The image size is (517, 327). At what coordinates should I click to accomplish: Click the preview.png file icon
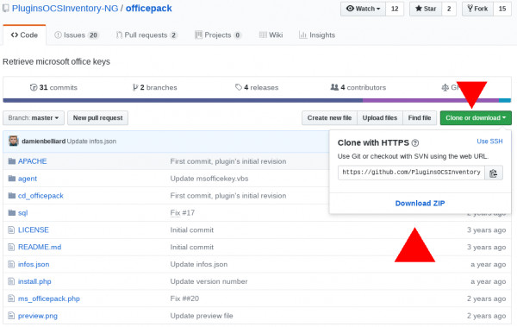tap(11, 316)
